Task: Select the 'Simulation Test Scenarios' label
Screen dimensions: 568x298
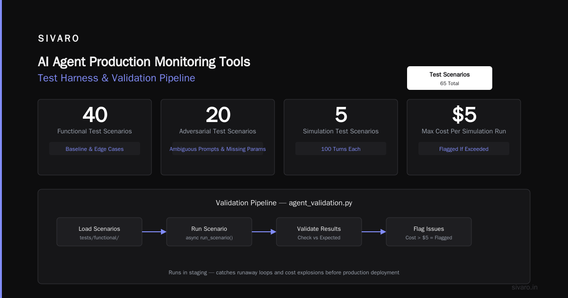Action: (341, 131)
